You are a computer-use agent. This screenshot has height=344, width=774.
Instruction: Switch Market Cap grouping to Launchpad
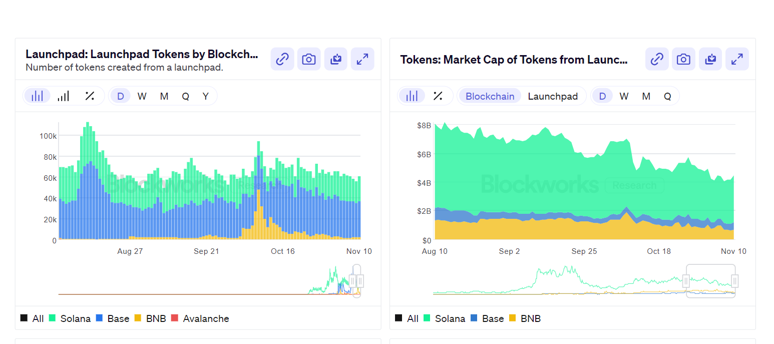tap(553, 96)
